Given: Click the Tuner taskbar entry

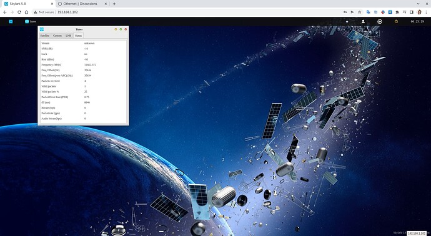Looking at the screenshot, I should (x=31, y=21).
